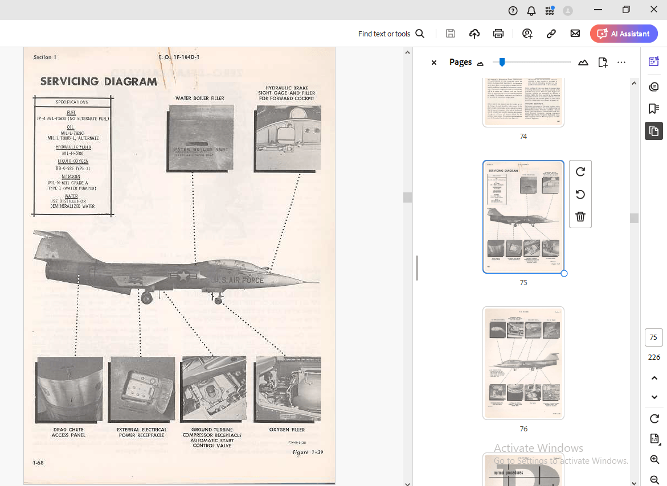Click the 'Figure 1-39' caption
Viewport: 667px width, 486px height.
coord(308,452)
